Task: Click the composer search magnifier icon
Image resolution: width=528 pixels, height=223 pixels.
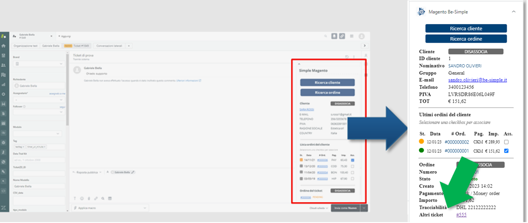Action: [103, 198]
